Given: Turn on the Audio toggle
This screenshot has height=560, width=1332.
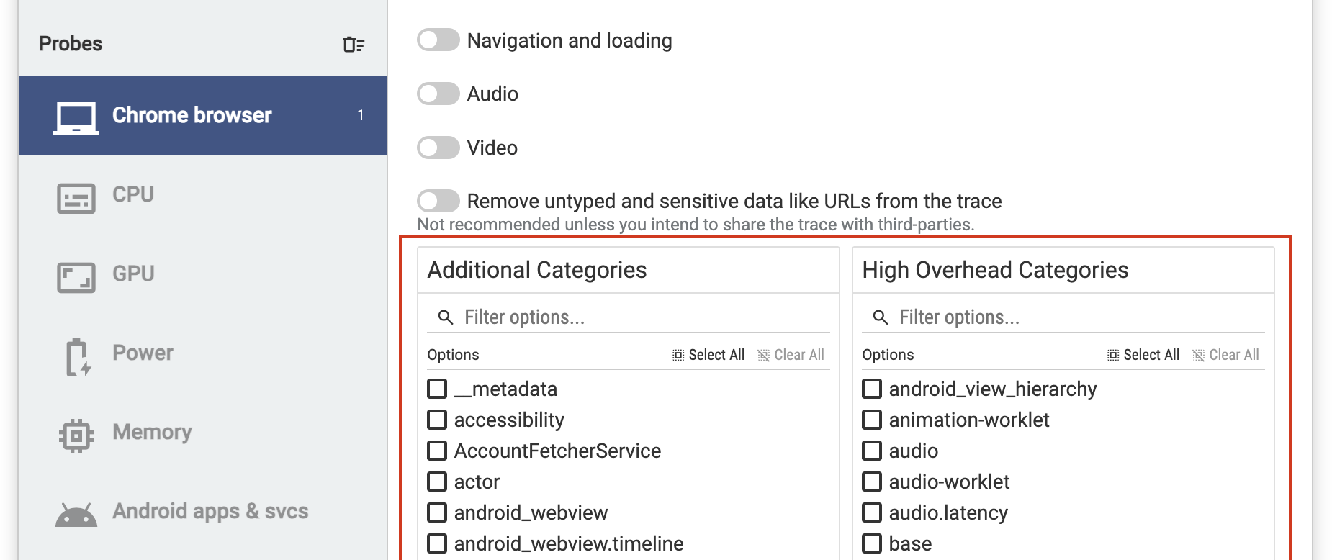Looking at the screenshot, I should pyautogui.click(x=438, y=94).
